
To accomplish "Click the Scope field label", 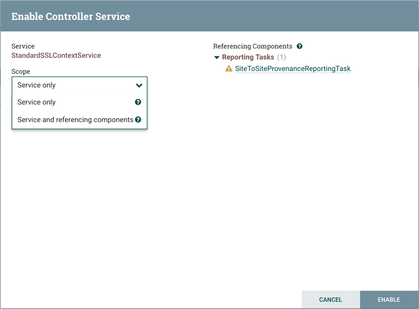I will (x=20, y=71).
